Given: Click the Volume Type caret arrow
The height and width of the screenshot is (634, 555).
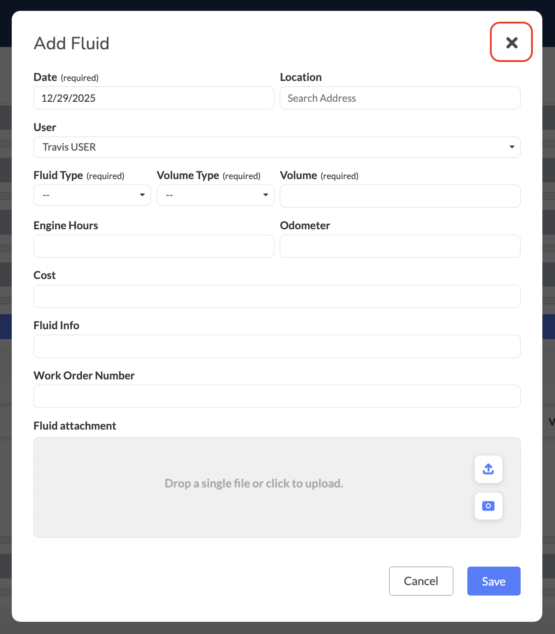Looking at the screenshot, I should coord(265,195).
